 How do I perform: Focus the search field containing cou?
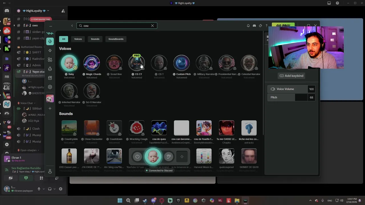117,26
